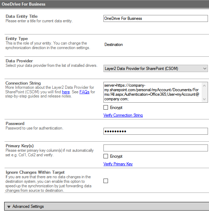
Task: Click the Ignore Changes Within Target heading
Action: (x=35, y=172)
